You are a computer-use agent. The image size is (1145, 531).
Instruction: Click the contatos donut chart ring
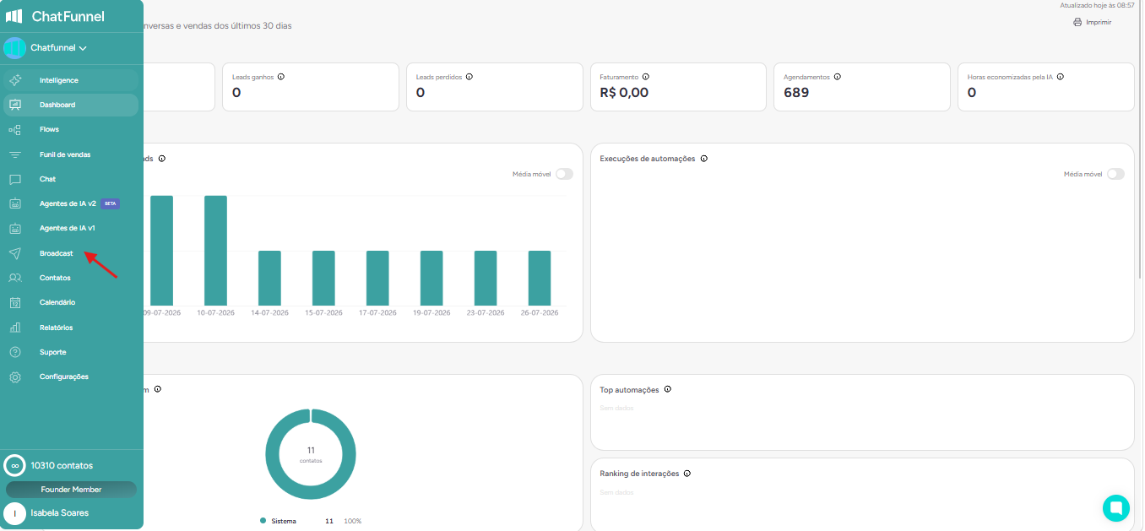point(311,454)
